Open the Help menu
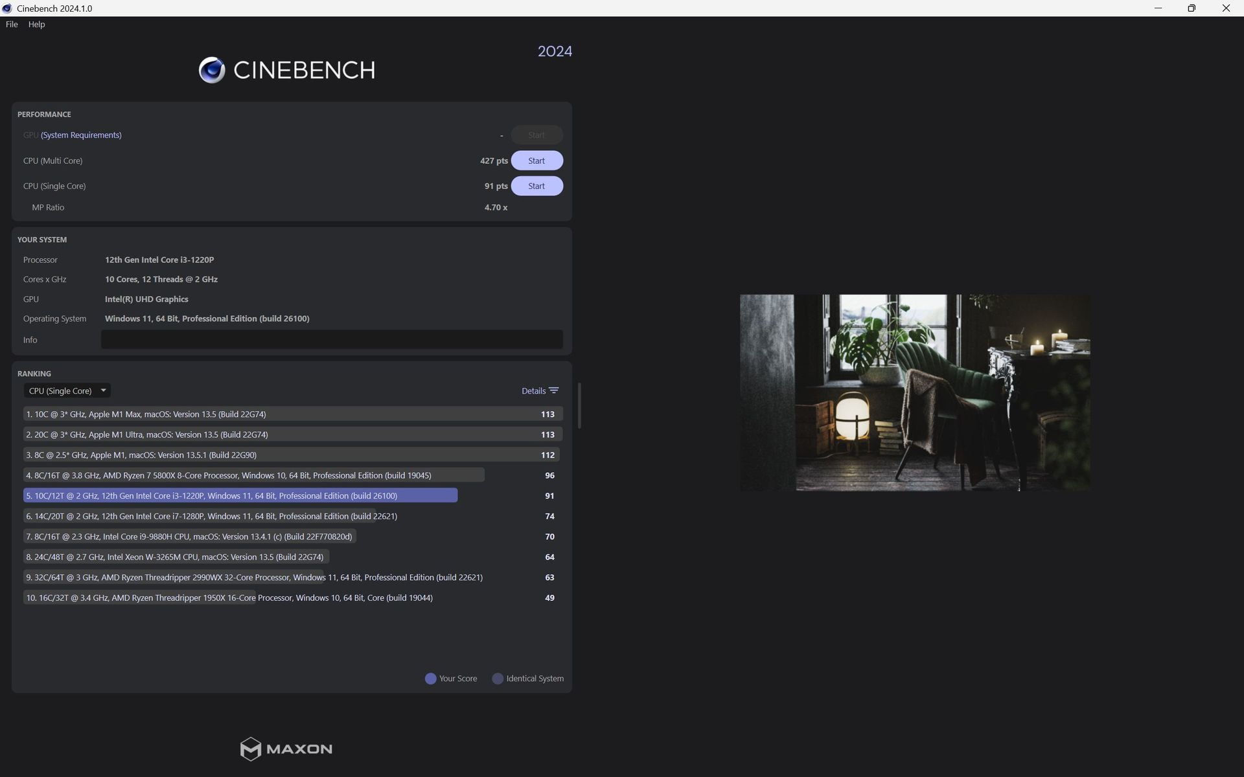 tap(36, 24)
